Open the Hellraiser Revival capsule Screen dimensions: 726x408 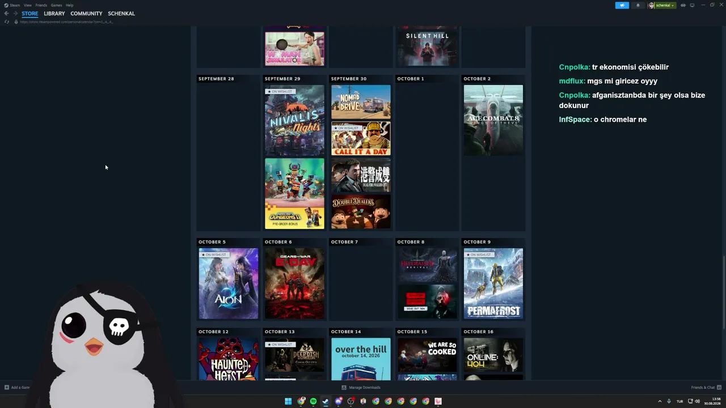pos(427,265)
